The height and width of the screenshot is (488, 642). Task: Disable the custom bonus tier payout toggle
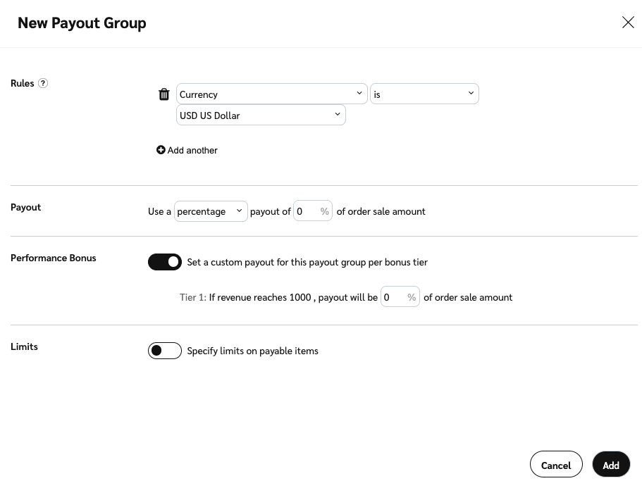pyautogui.click(x=165, y=262)
